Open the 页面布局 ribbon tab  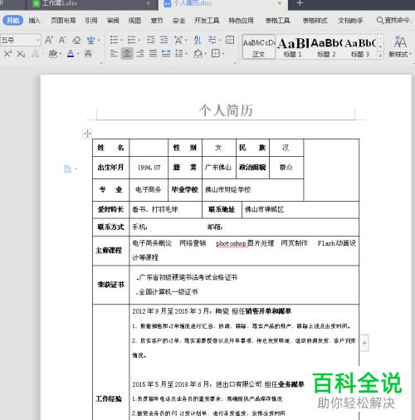tap(63, 21)
